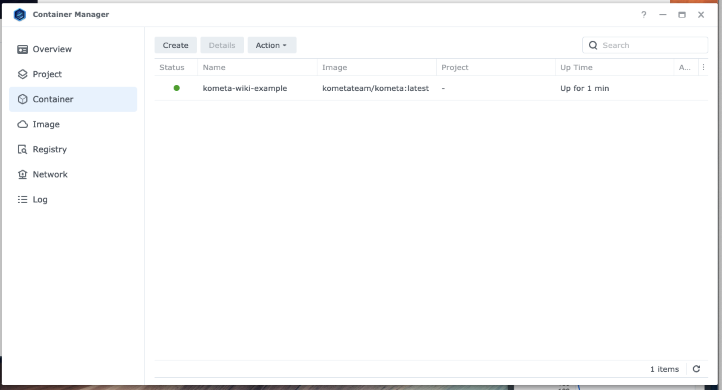722x390 pixels.
Task: Open the Log section
Action: pos(73,199)
